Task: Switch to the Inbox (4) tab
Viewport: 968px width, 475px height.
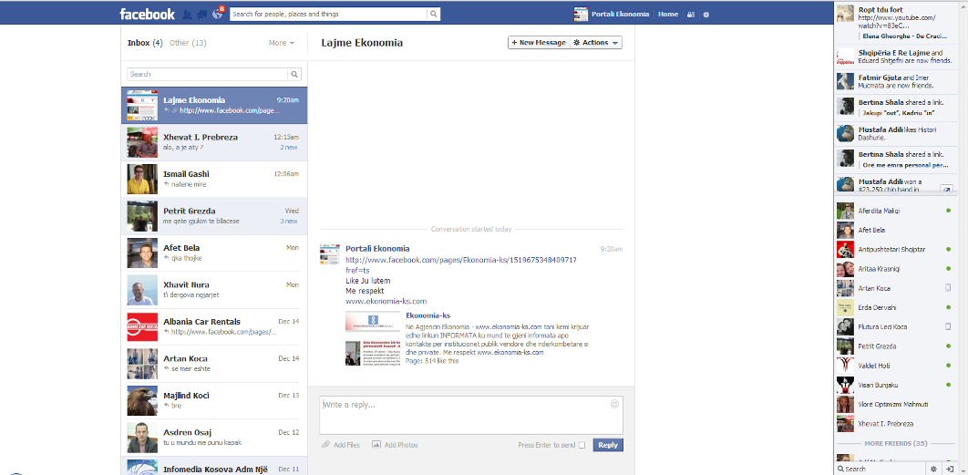Action: pos(145,43)
